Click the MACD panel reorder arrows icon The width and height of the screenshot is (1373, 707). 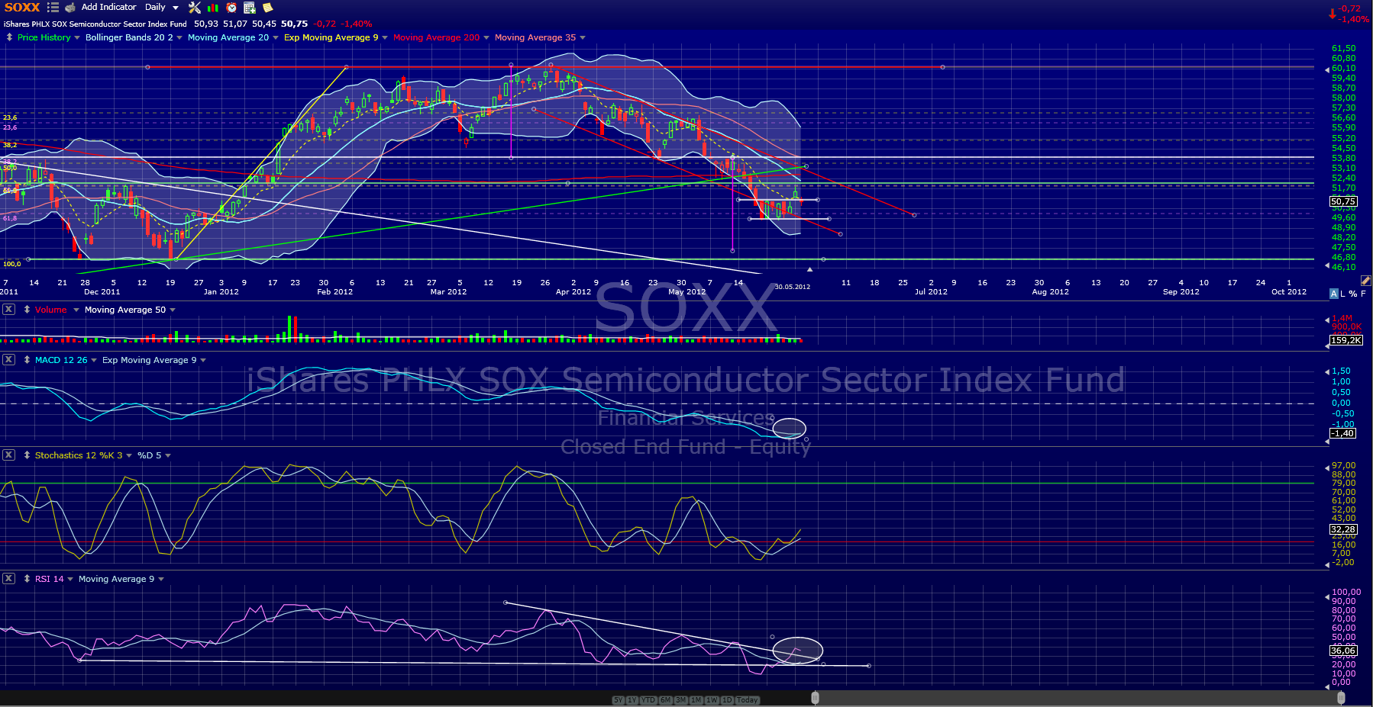click(x=27, y=360)
